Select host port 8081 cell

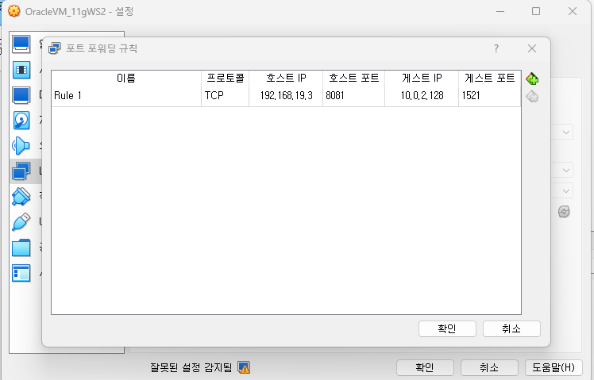point(354,95)
